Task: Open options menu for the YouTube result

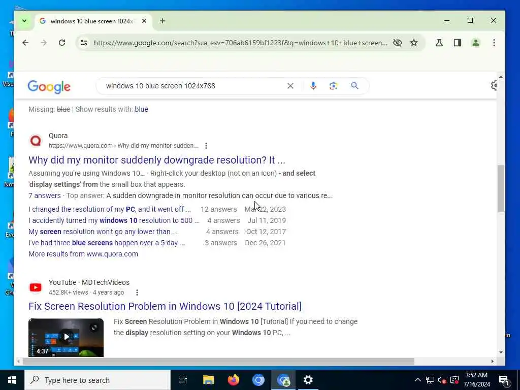Action: click(137, 292)
